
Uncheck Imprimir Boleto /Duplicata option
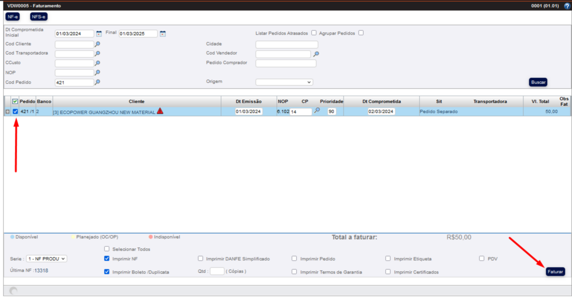pos(107,272)
